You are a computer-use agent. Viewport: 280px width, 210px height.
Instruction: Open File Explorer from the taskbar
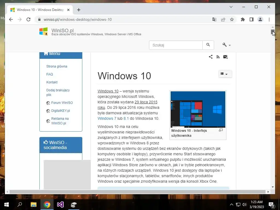(33, 205)
